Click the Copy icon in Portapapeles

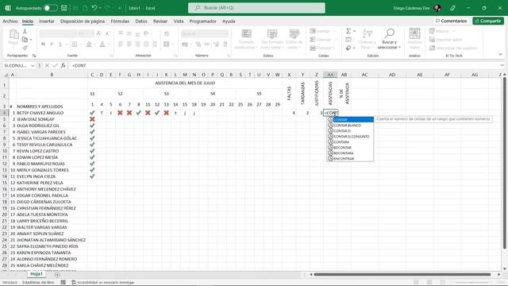click(x=25, y=40)
